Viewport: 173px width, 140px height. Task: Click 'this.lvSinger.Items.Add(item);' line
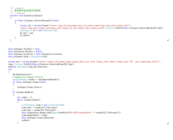click(38, 118)
